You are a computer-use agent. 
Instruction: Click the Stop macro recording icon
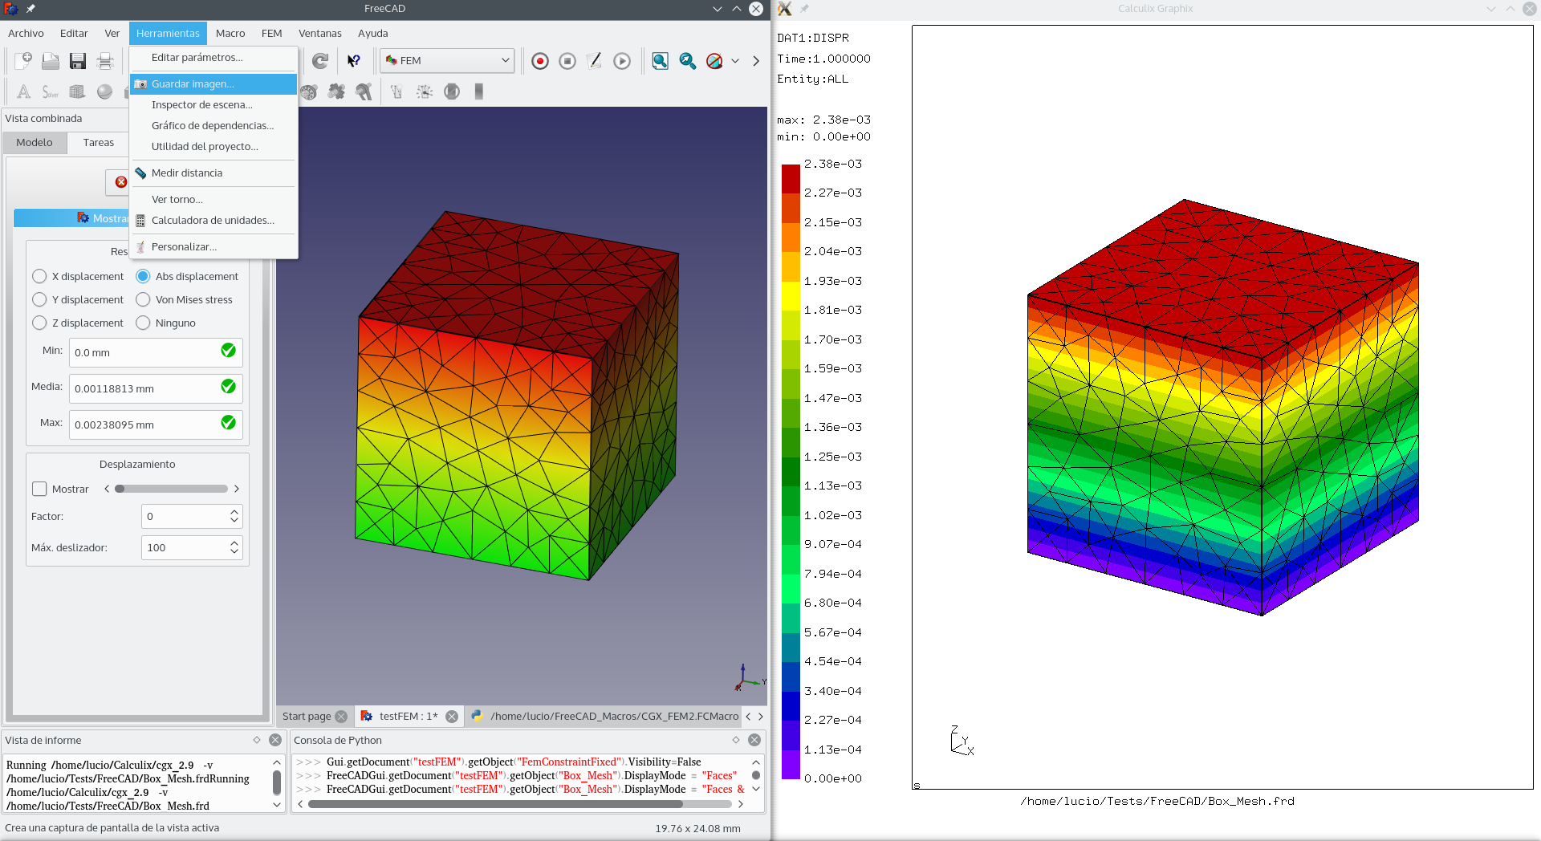click(567, 61)
